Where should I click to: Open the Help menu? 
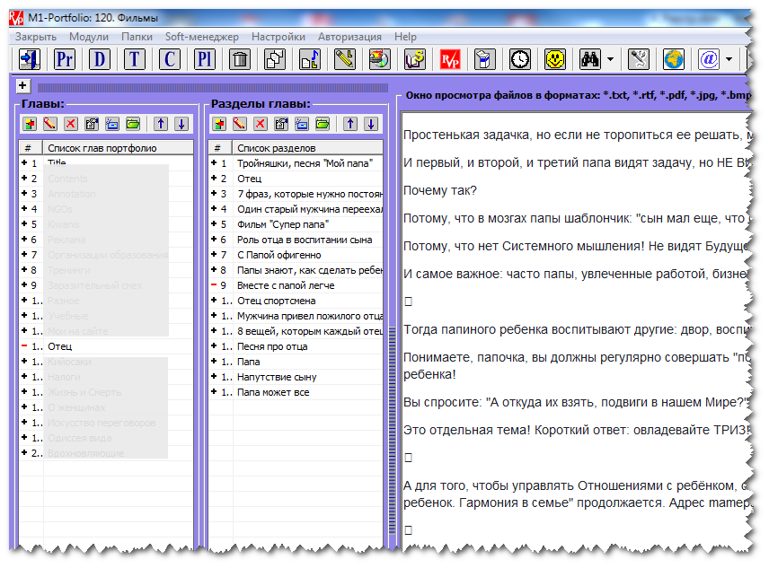(405, 37)
